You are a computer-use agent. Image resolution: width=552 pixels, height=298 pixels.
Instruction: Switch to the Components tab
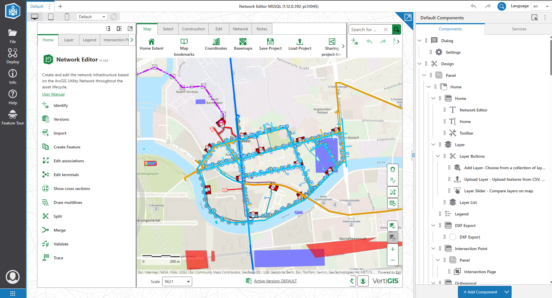point(450,29)
